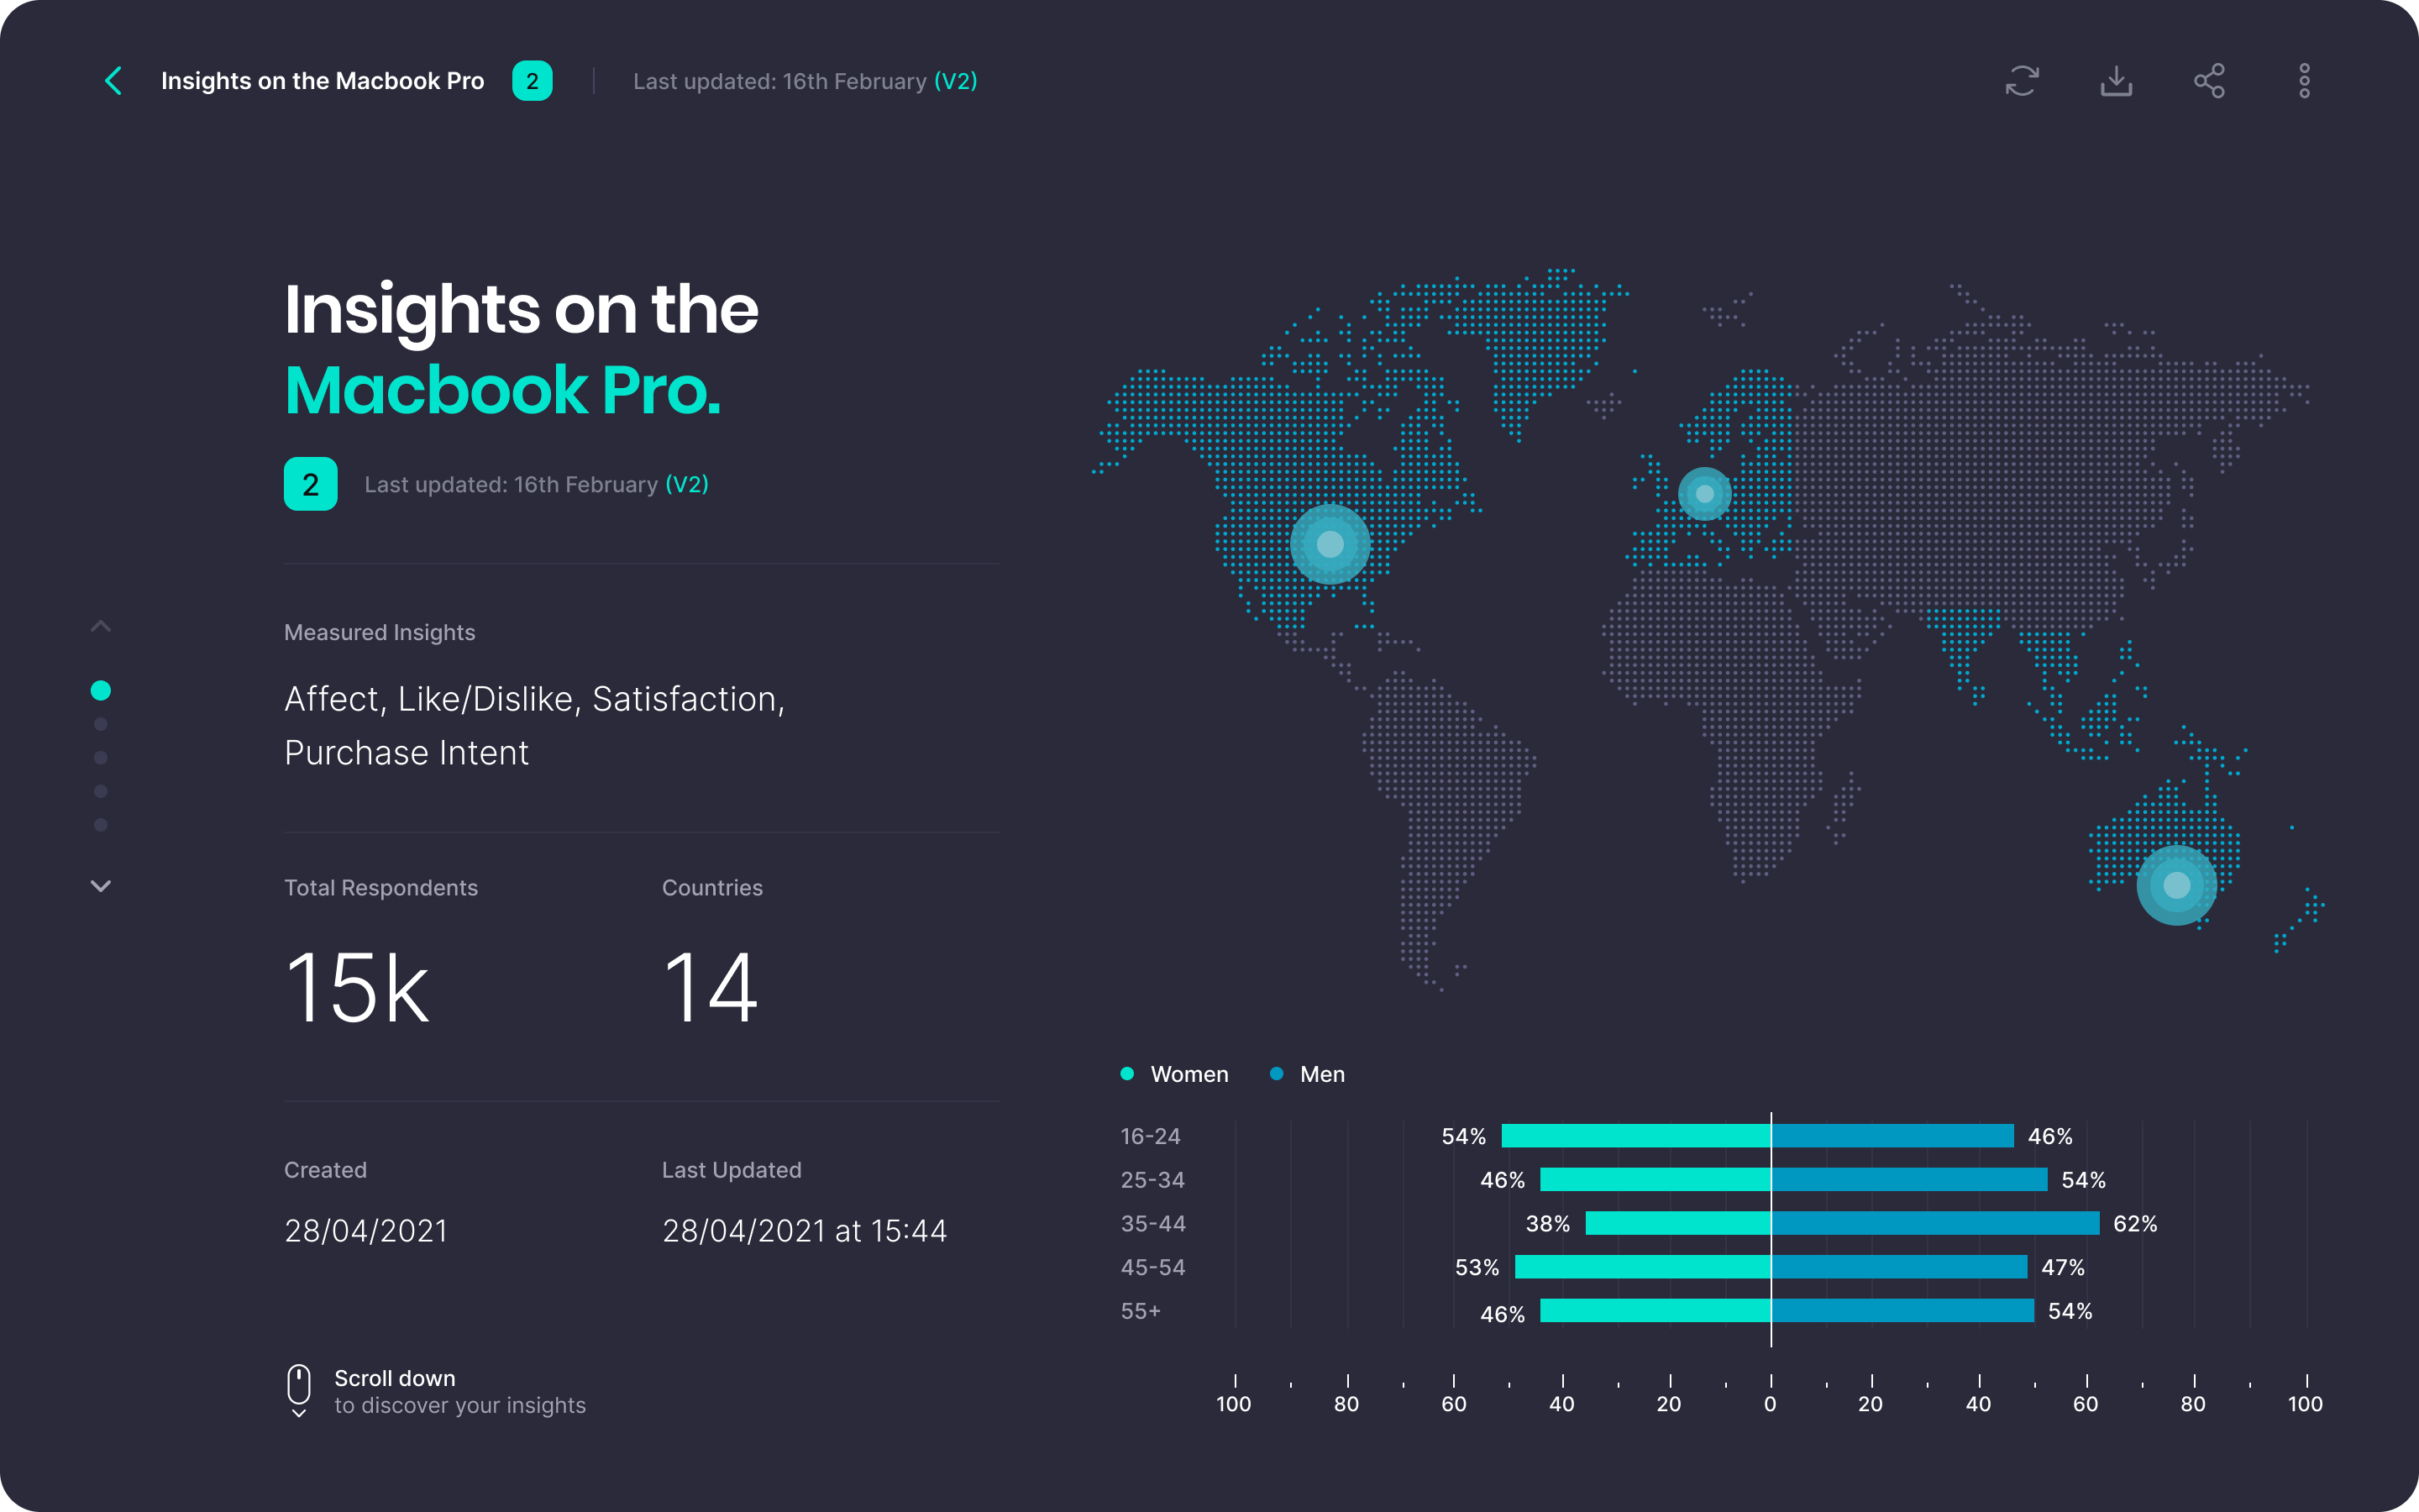Click the 38% value for 35-44
This screenshot has height=1512, width=2419.
(1547, 1224)
